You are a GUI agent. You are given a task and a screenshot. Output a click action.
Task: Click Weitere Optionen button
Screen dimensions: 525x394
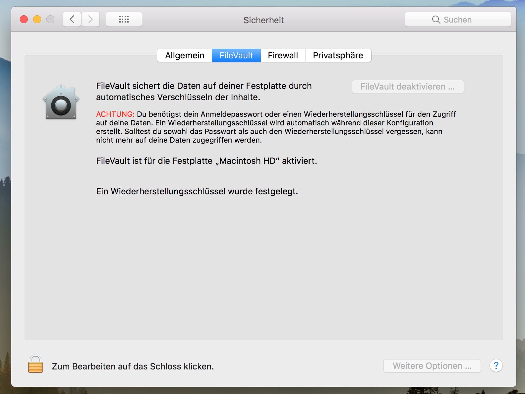tap(432, 366)
